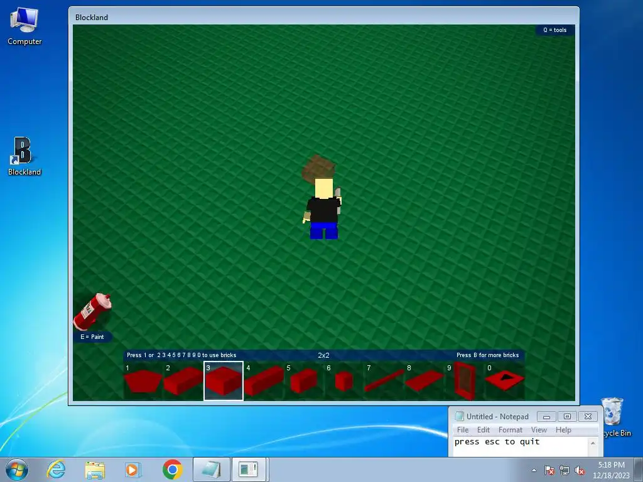Select brick slot 9 window frame brick

click(x=465, y=381)
